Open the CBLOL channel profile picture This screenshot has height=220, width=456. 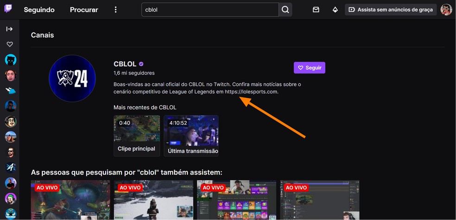[72, 78]
